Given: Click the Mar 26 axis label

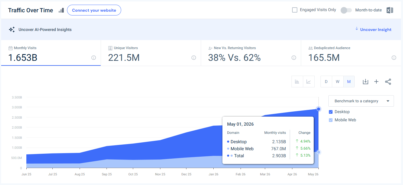Looking at the screenshot, I should pyautogui.click(x=265, y=174).
